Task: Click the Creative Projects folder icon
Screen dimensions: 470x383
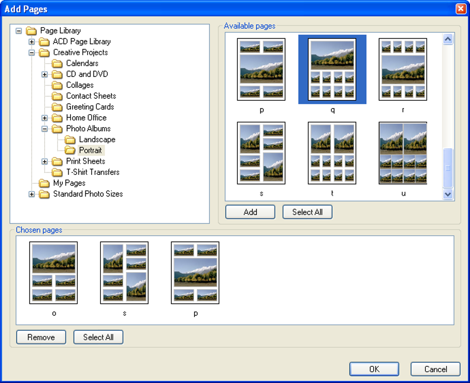Action: point(44,52)
